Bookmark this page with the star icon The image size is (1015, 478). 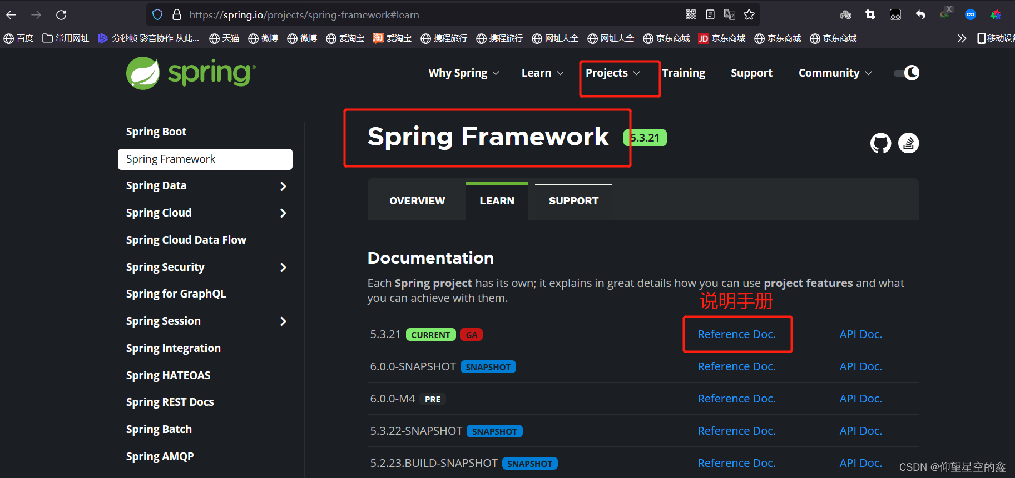coord(749,14)
